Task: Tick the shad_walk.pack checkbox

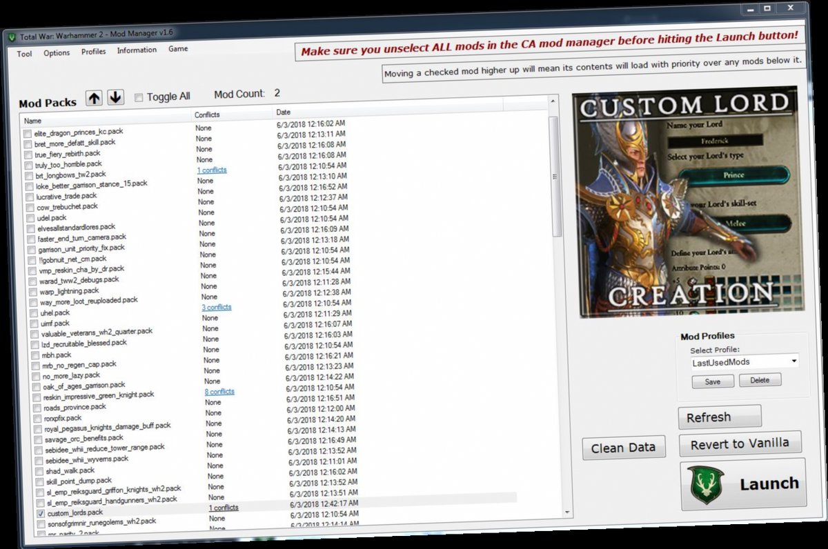Action: 39,472
